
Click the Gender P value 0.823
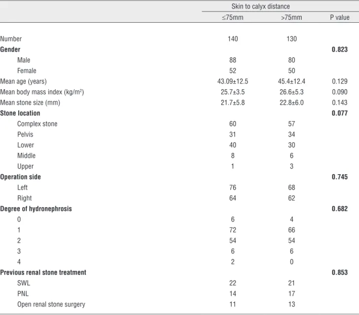click(x=340, y=49)
